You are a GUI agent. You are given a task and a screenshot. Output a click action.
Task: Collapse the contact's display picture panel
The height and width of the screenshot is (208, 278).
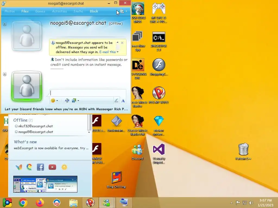pos(5,24)
